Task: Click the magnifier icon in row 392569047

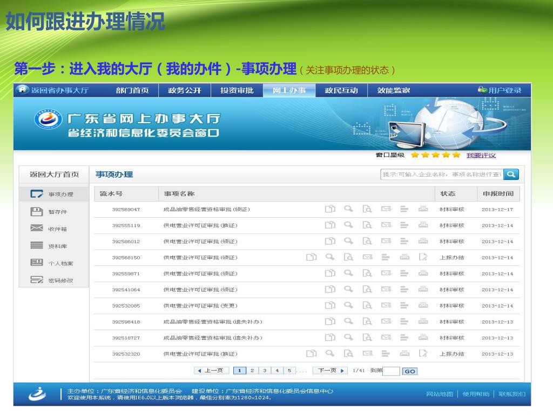Action: 348,209
